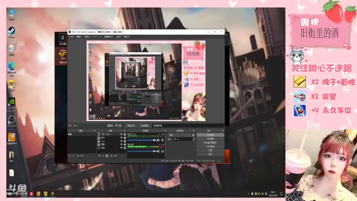Open the 编辑(E) Edit menu
This screenshot has height=201, width=357.
click(79, 37)
